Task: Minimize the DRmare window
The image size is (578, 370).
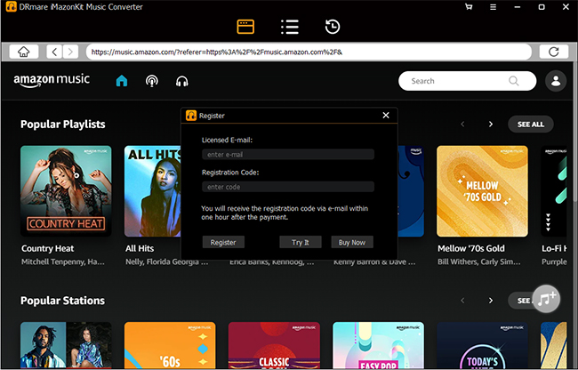Action: [518, 6]
